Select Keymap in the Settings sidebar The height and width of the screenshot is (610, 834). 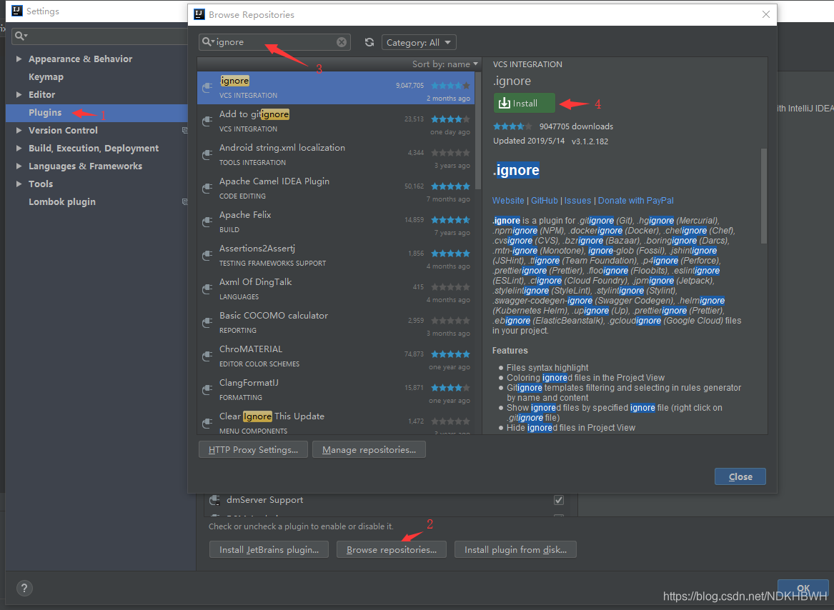pos(46,77)
